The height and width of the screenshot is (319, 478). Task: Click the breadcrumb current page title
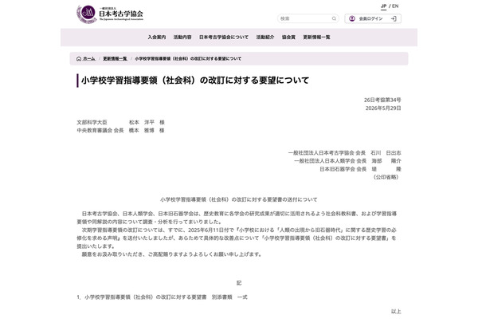point(188,58)
